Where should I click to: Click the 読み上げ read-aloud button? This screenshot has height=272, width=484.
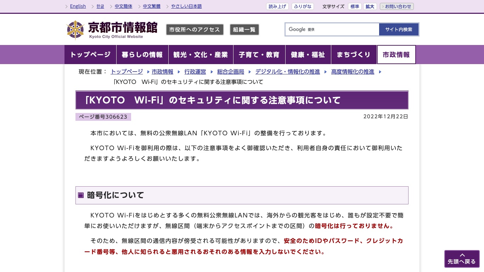tap(277, 6)
